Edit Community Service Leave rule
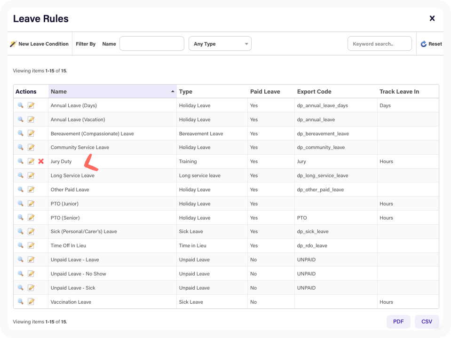This screenshot has height=338, width=451. (31, 147)
